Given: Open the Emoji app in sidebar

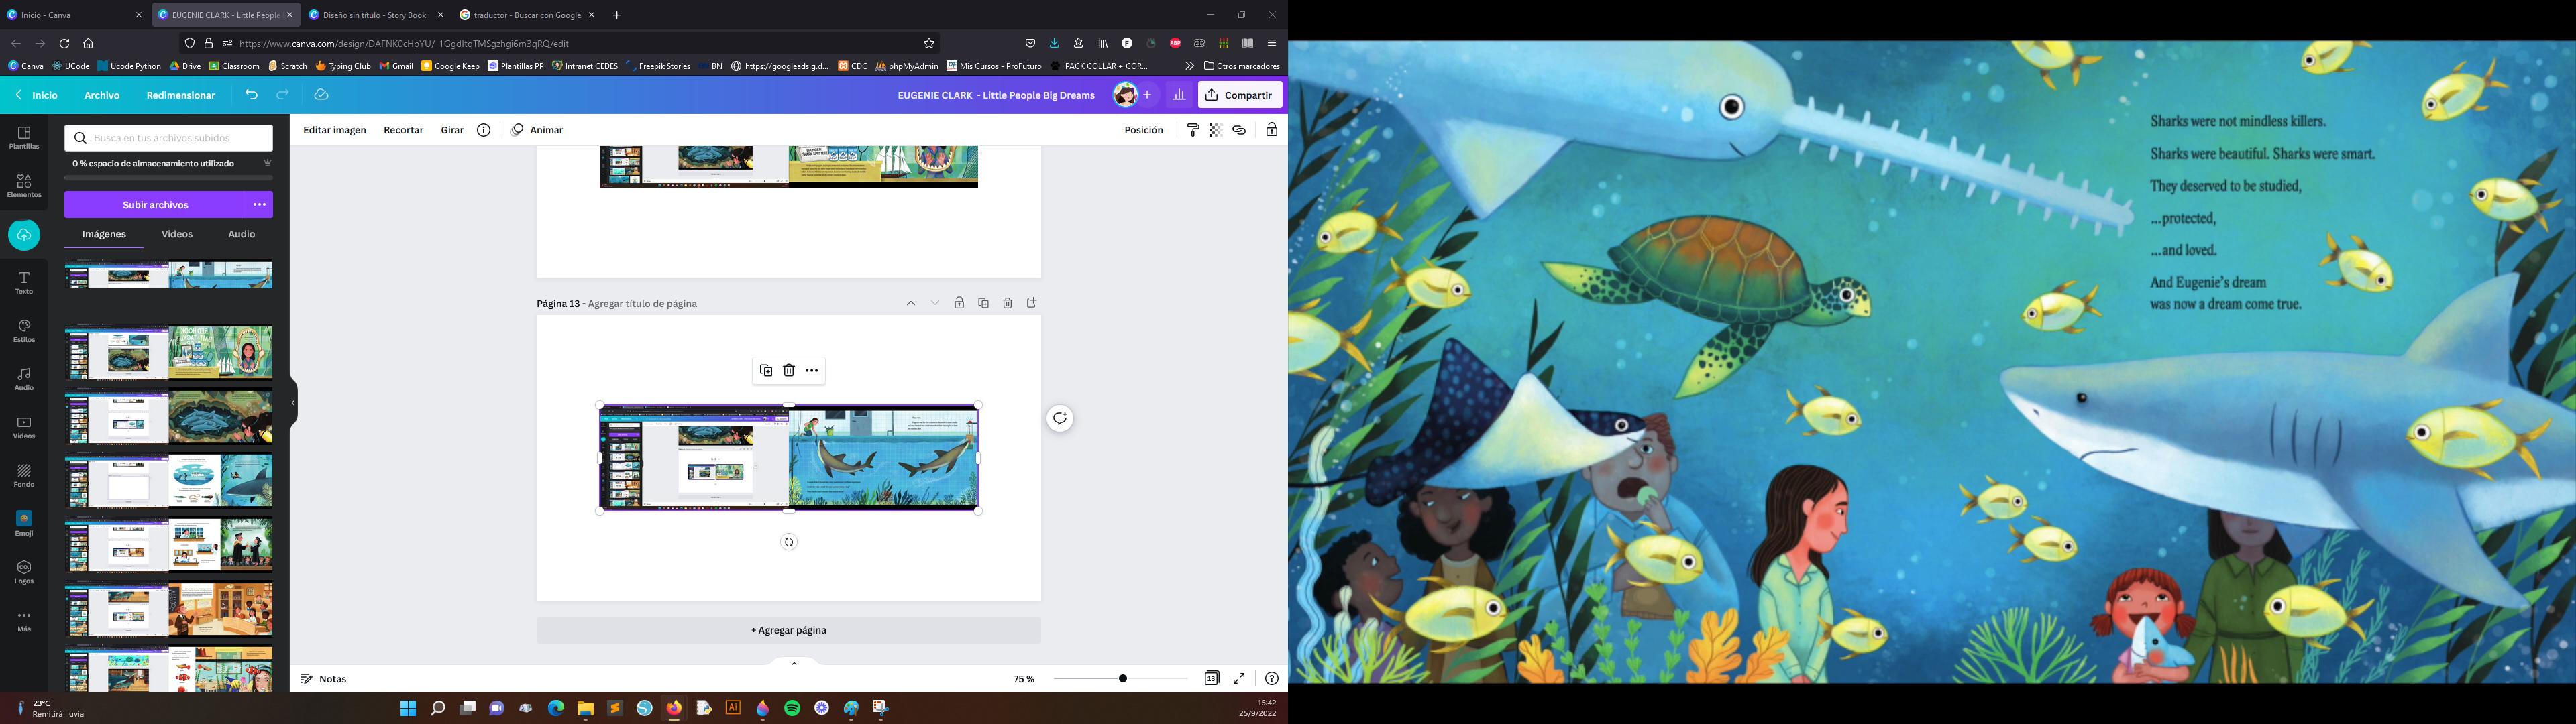Looking at the screenshot, I should tap(24, 524).
